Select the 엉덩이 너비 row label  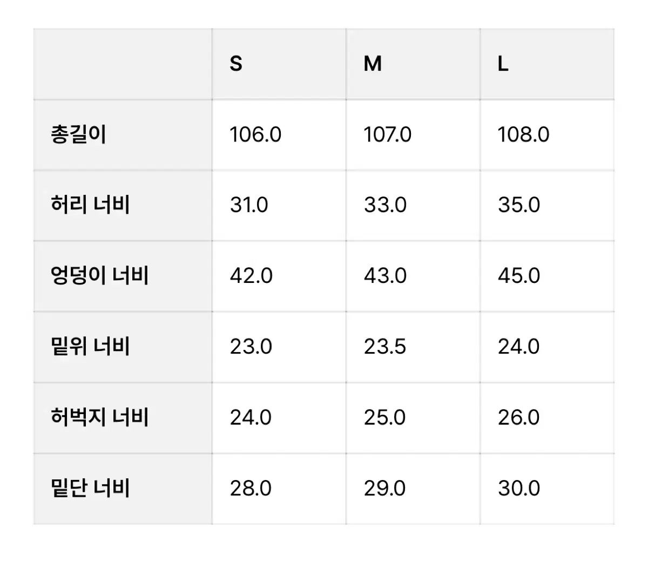tap(99, 276)
